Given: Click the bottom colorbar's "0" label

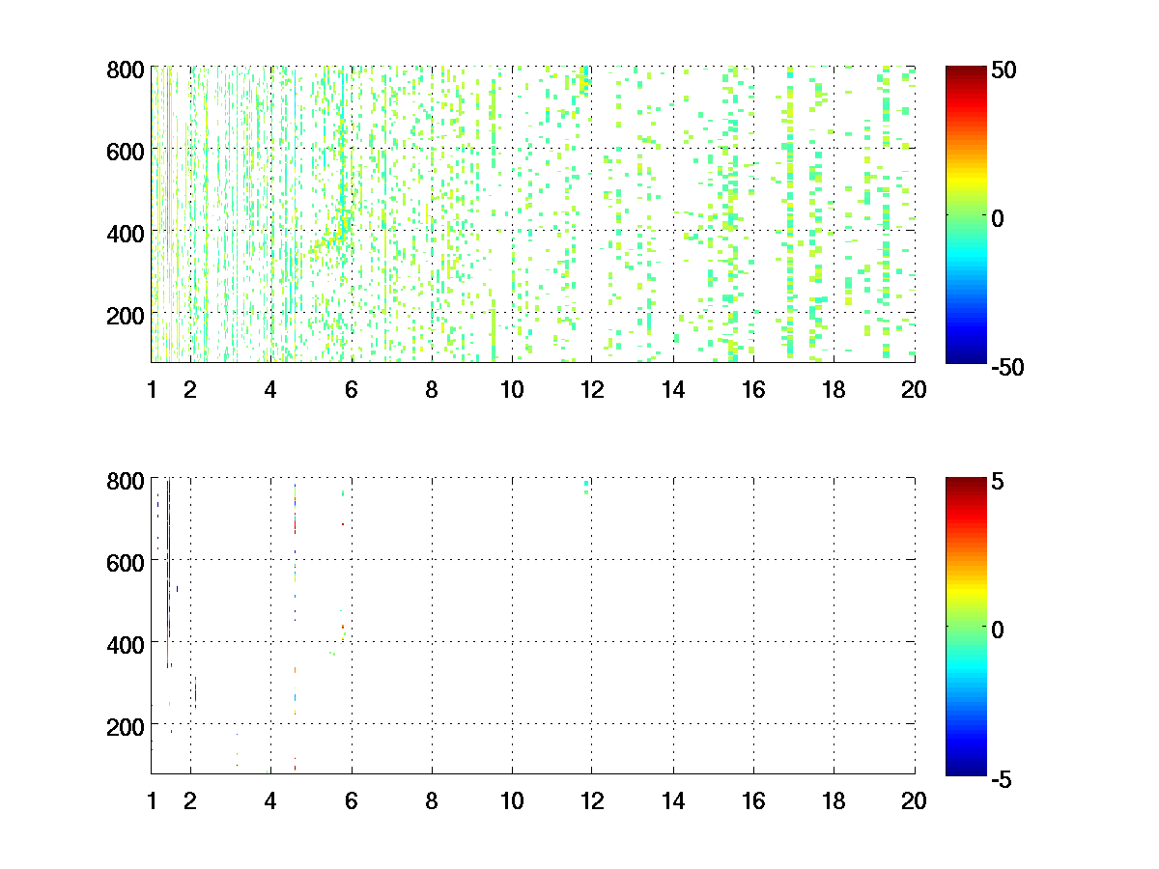Looking at the screenshot, I should coord(999,630).
